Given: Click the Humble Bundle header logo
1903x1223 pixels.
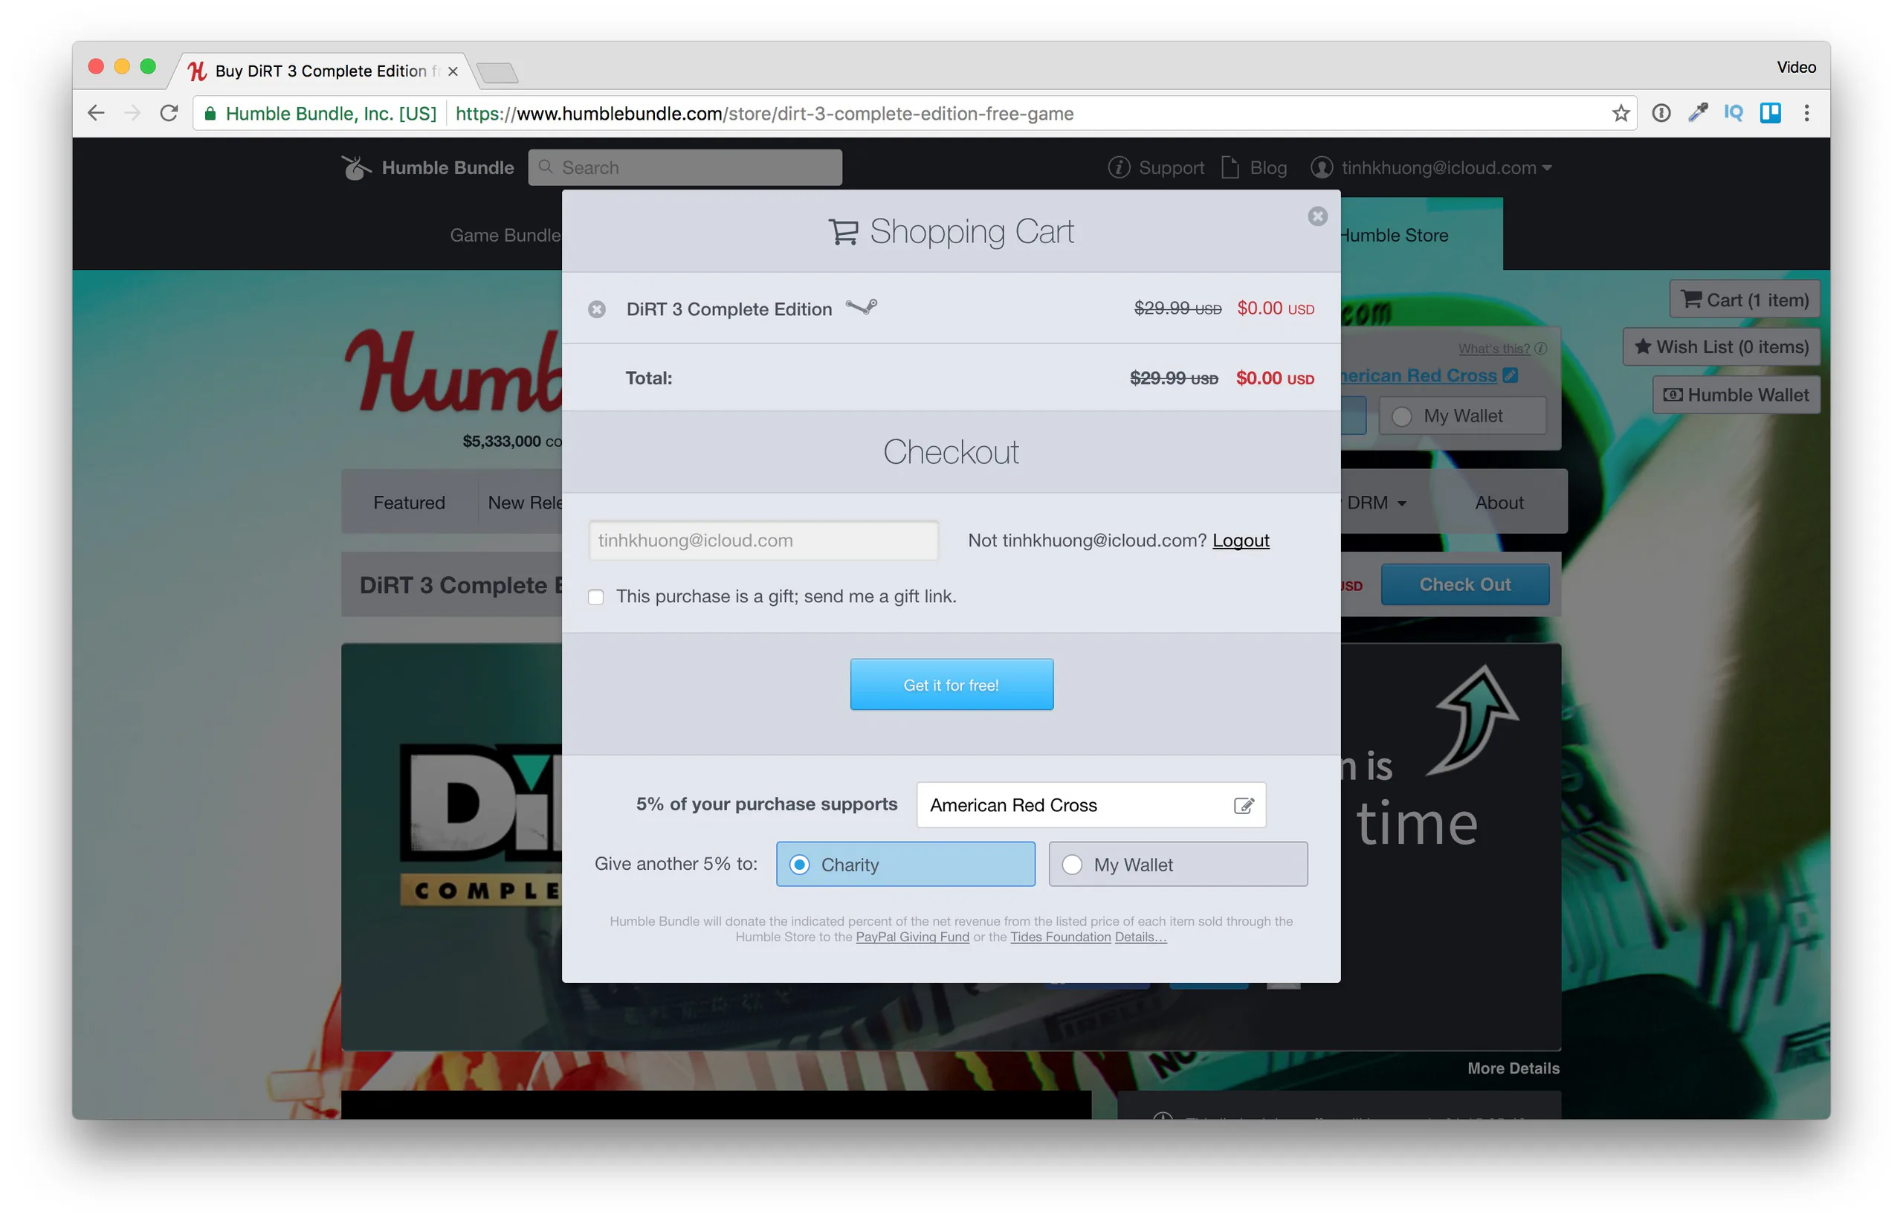Looking at the screenshot, I should [427, 167].
